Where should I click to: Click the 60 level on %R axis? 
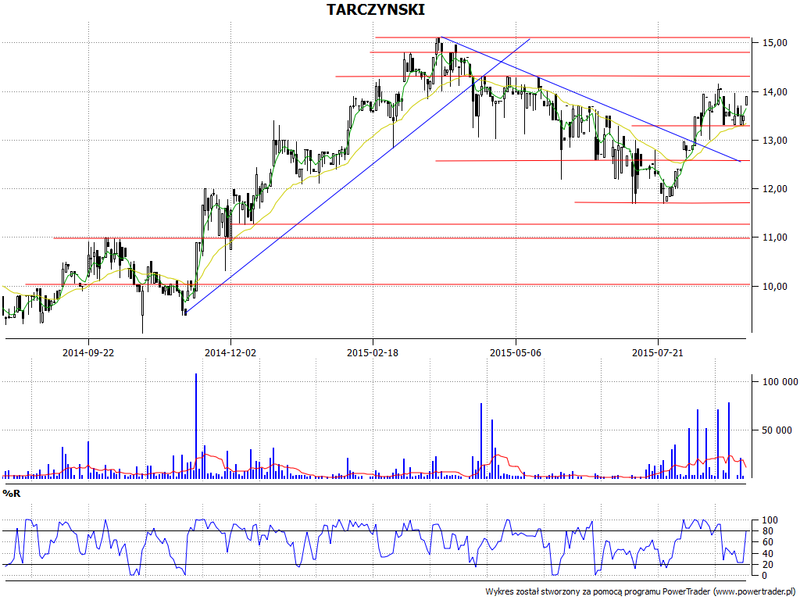point(767,542)
